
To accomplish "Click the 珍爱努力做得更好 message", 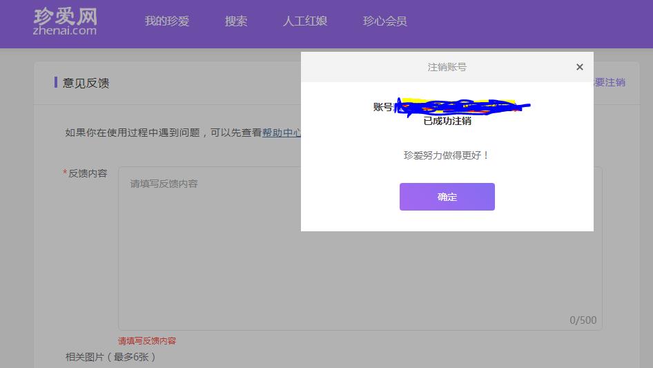I will click(x=447, y=155).
